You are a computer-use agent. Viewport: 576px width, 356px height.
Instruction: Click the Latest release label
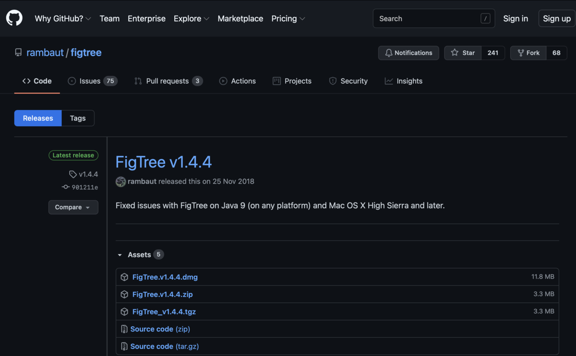click(73, 155)
